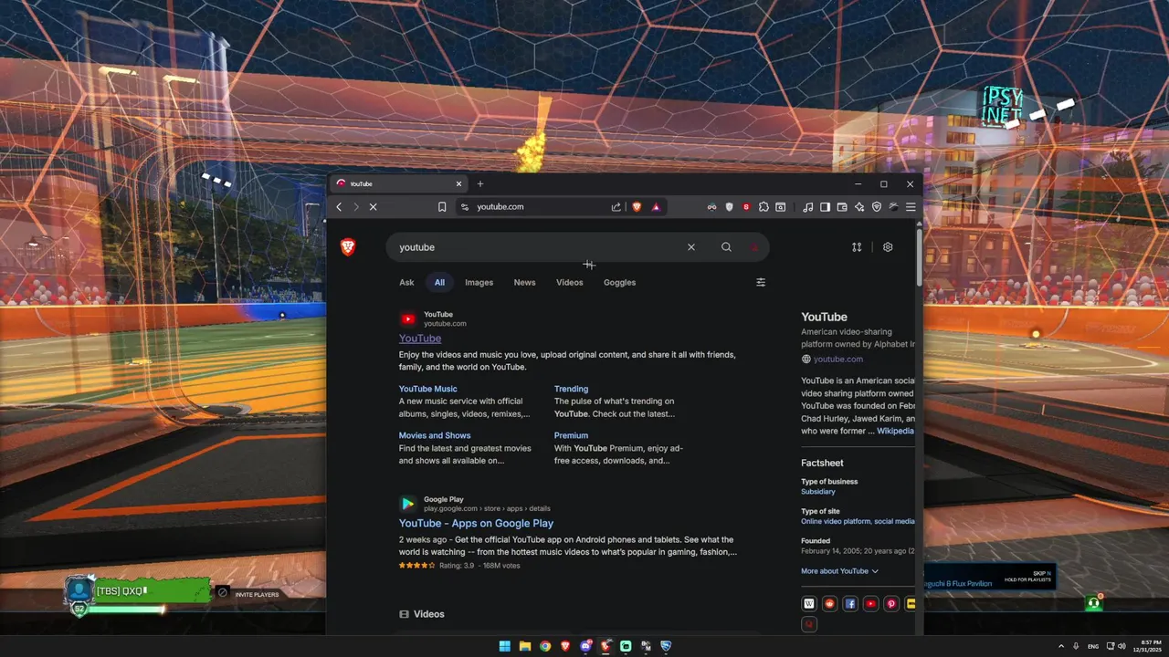Click SKIP on the Rocket League music banner
This screenshot has width=1169, height=657.
coord(1041,573)
